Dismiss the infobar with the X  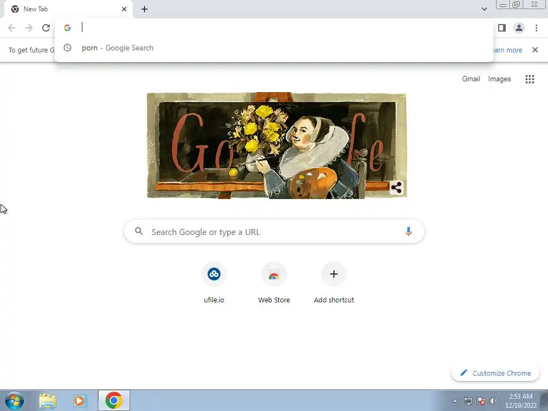point(535,50)
